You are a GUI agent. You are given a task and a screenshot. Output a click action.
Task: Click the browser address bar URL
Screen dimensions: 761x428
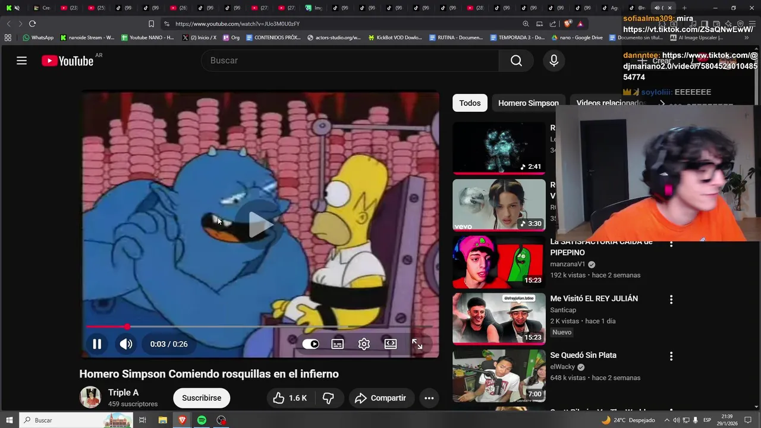coord(237,24)
